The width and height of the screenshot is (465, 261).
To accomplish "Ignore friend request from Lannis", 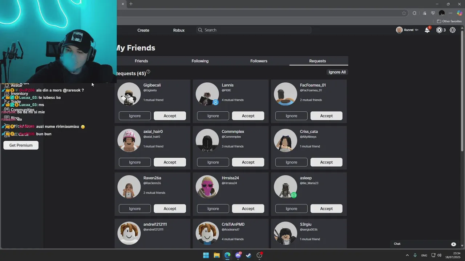I will click(213, 116).
